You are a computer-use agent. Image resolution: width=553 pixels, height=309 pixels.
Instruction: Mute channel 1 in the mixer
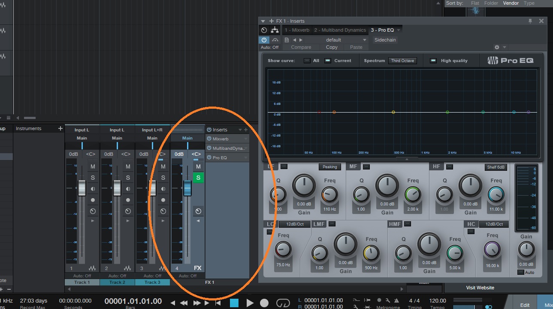tap(93, 166)
